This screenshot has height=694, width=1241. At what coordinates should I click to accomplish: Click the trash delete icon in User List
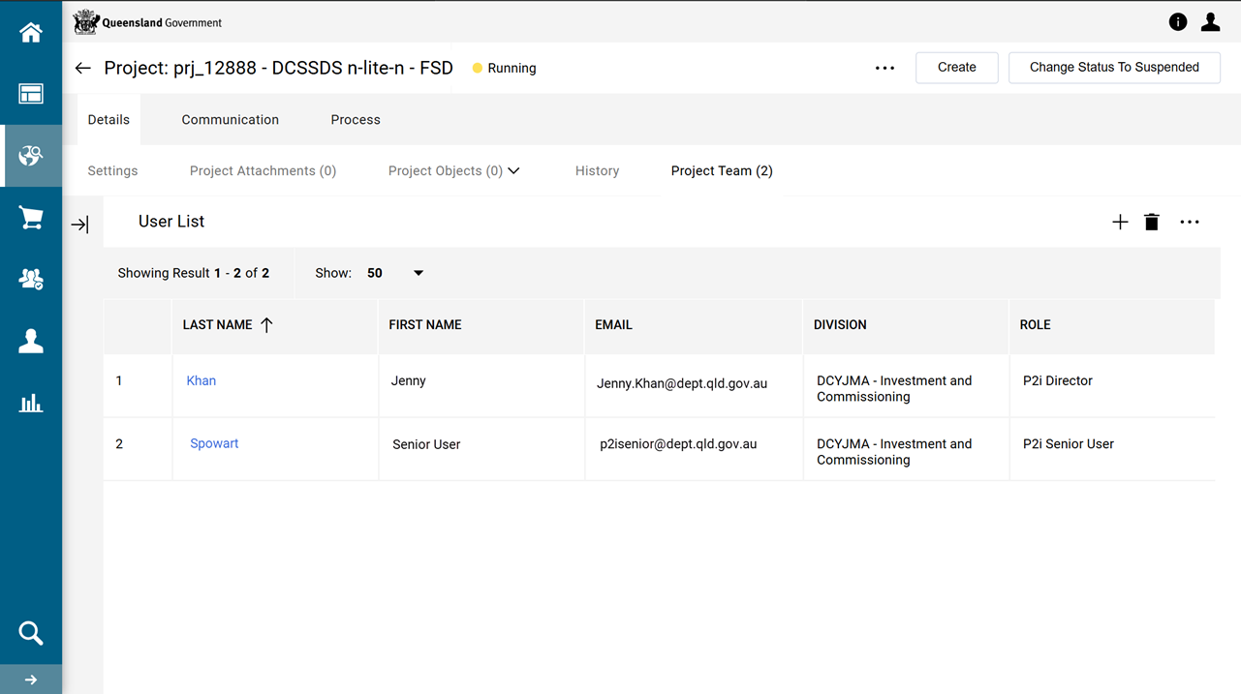coord(1151,223)
